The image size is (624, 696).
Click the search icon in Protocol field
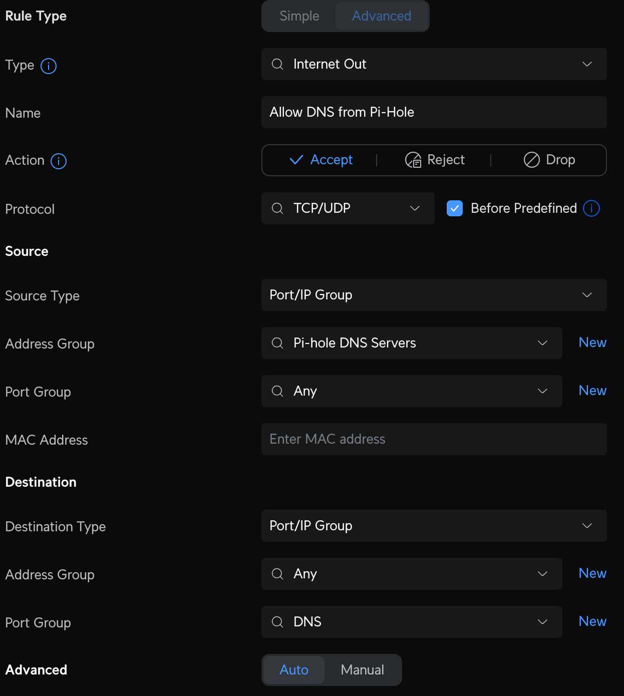click(x=277, y=208)
